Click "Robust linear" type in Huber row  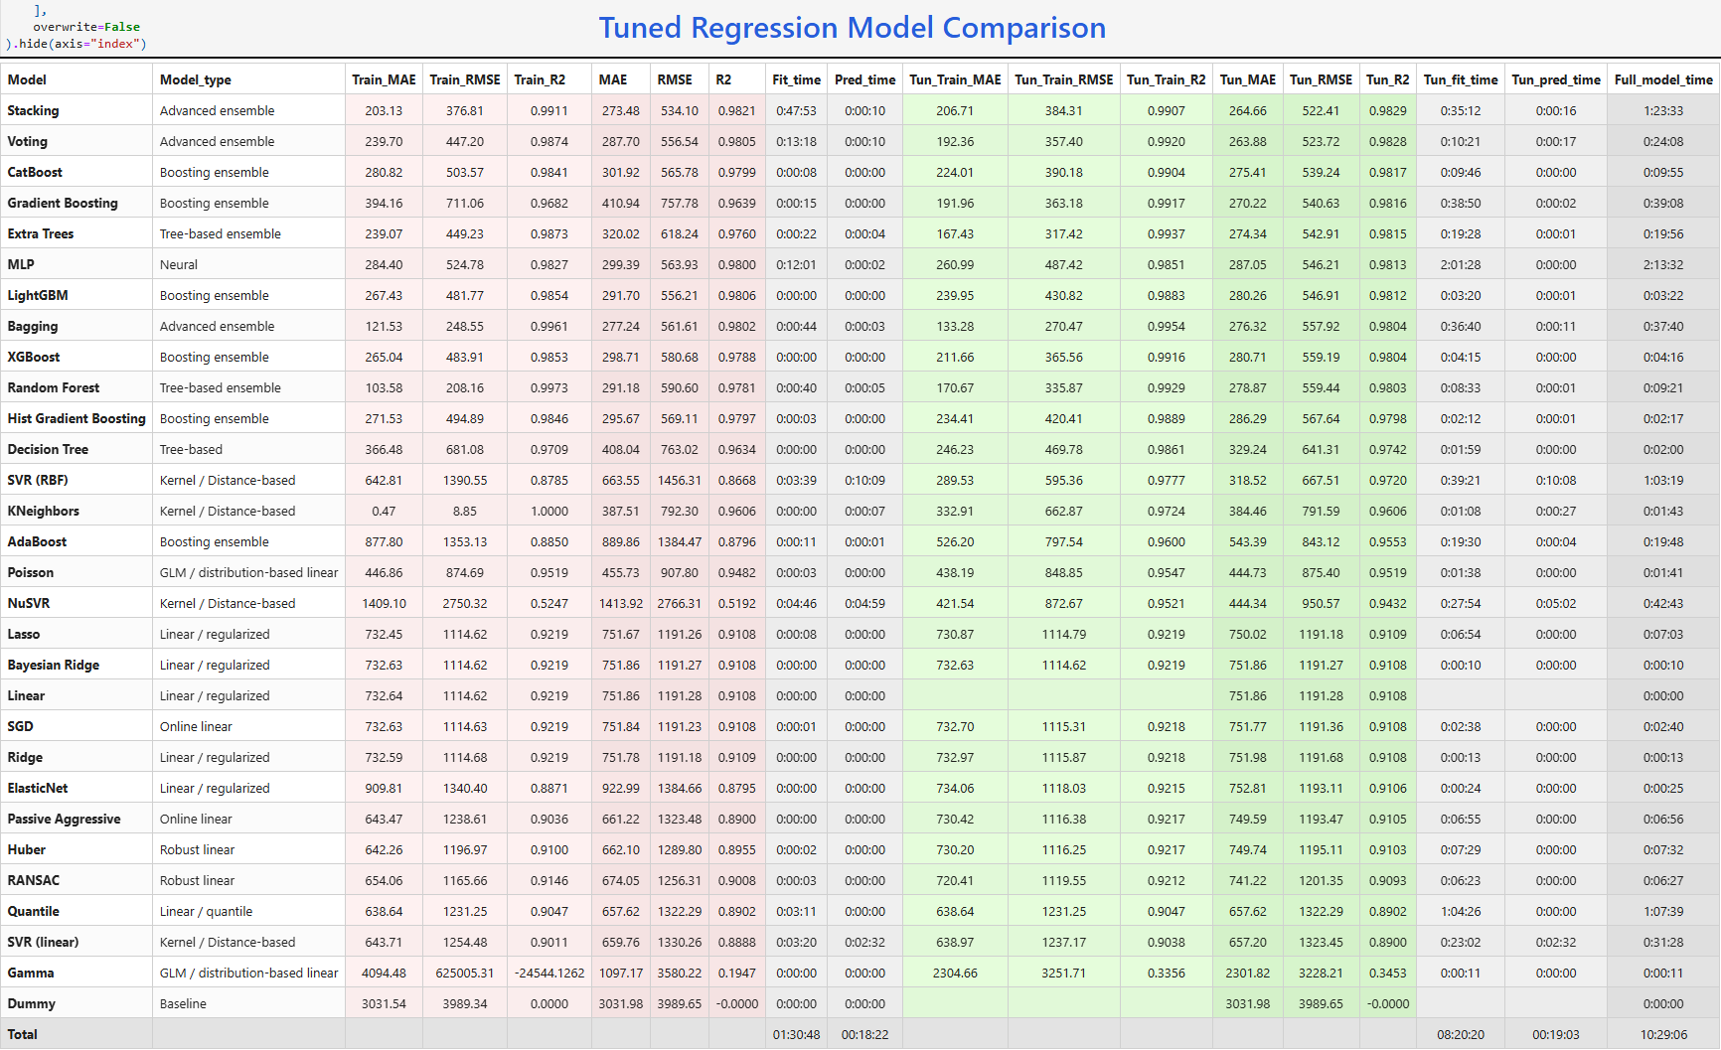[197, 849]
